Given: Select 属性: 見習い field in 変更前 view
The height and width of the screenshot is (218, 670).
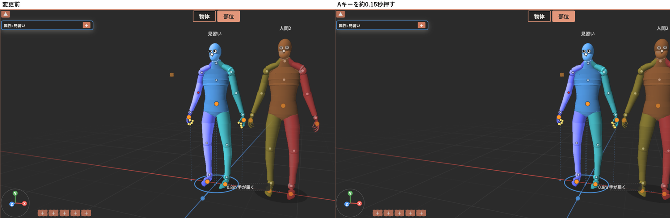Looking at the screenshot, I should pos(47,25).
